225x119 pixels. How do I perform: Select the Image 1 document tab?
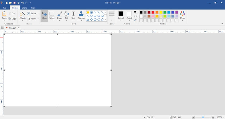[13, 28]
